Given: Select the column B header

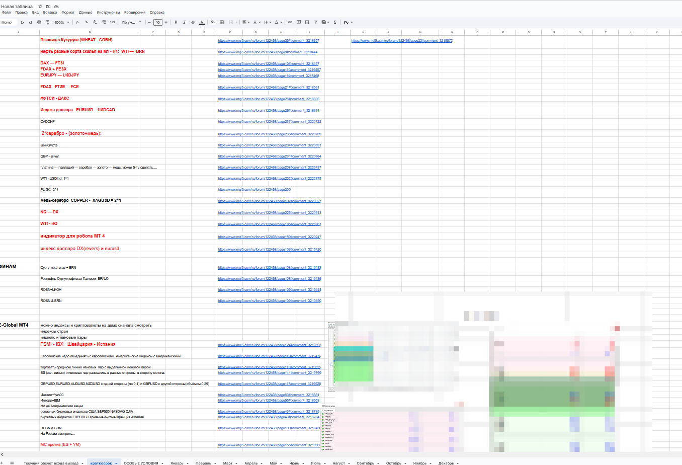Looking at the screenshot, I should tap(90, 32).
